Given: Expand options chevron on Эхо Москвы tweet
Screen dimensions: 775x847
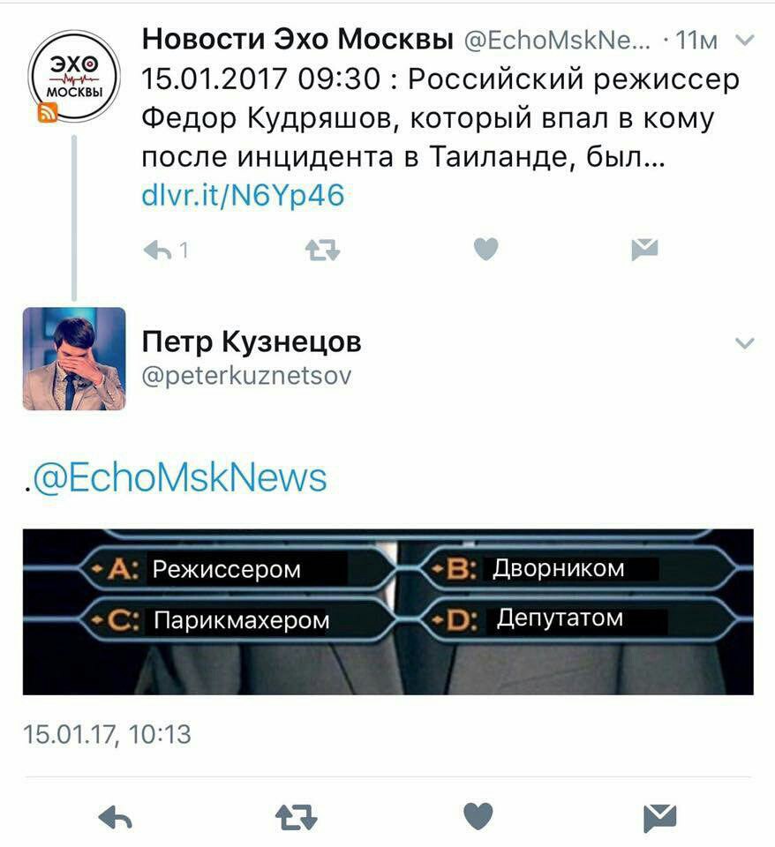Looking at the screenshot, I should pyautogui.click(x=745, y=40).
